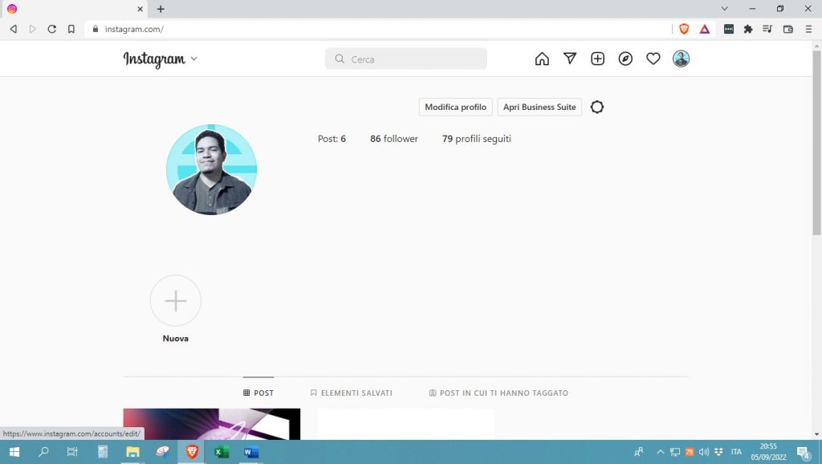Expand the Instagram logo dropdown chevron
The width and height of the screenshot is (822, 464).
(194, 59)
